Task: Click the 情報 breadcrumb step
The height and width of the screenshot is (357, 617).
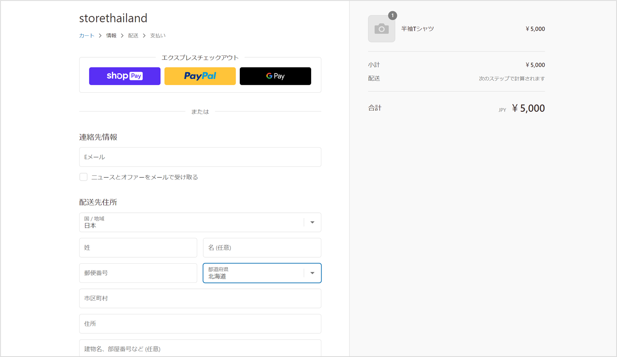Action: pos(111,35)
